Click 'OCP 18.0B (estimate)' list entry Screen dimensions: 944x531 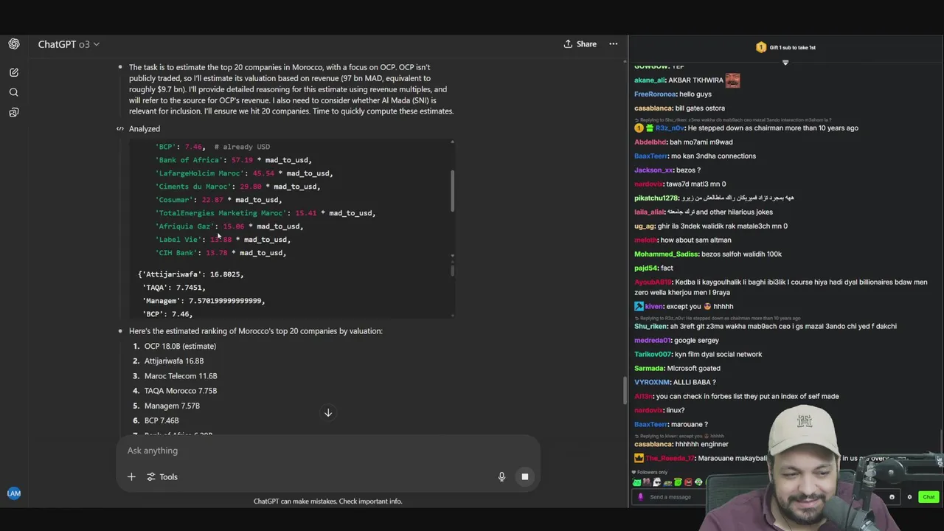coord(180,346)
